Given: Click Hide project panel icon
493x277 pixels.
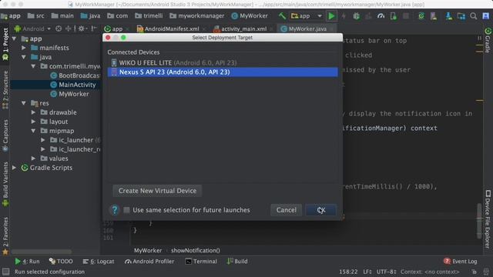Looking at the screenshot, I should tap(94, 28).
